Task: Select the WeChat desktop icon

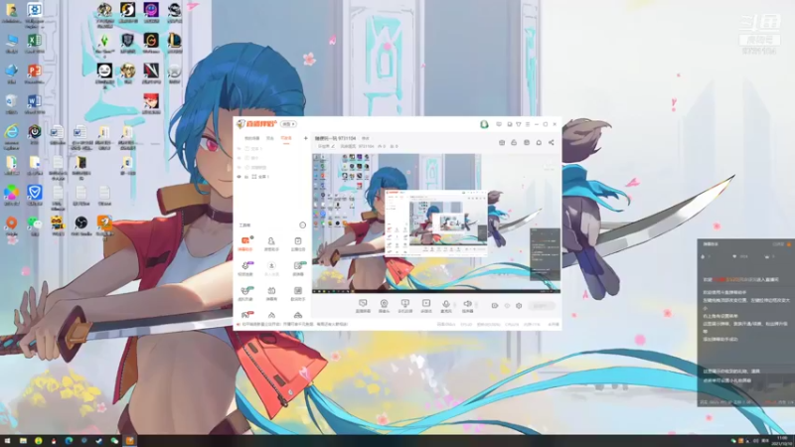Action: coord(35,225)
